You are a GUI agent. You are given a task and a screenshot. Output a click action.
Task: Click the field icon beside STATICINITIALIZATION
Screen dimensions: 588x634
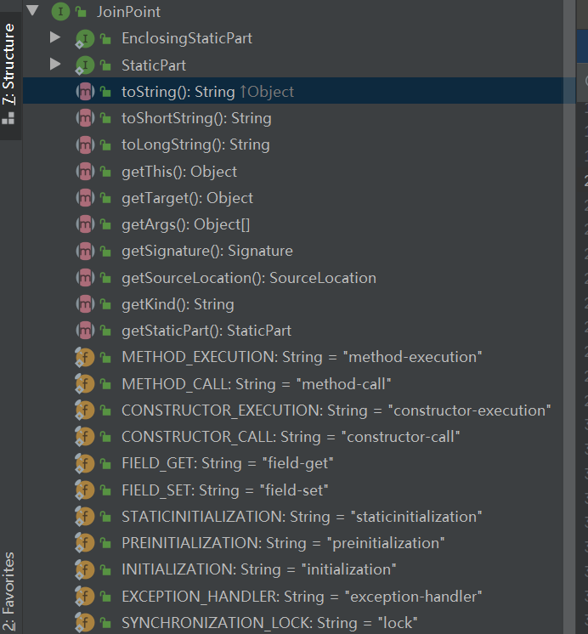(x=85, y=517)
